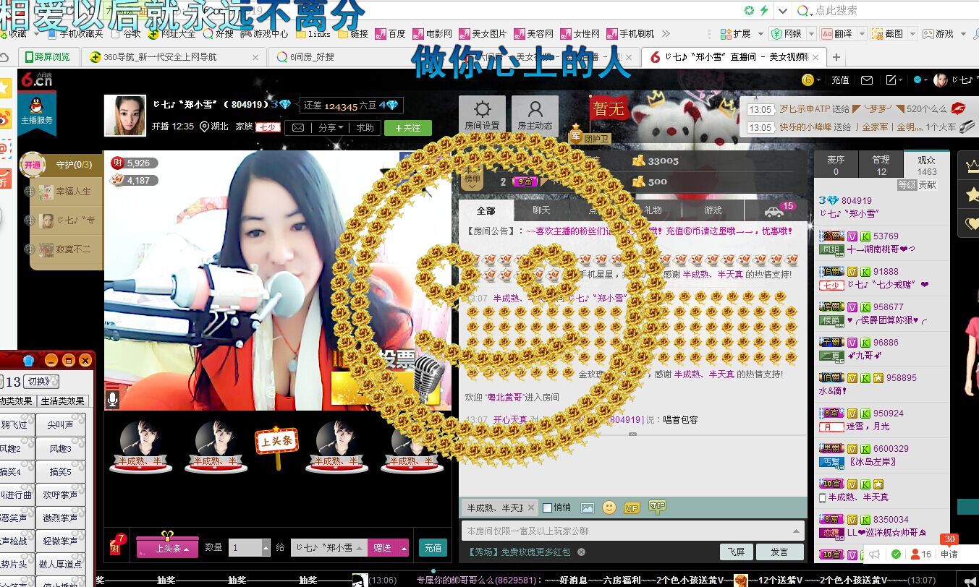The image size is (979, 587).
Task: Open the 观众 audience tab
Action: pyautogui.click(x=926, y=165)
